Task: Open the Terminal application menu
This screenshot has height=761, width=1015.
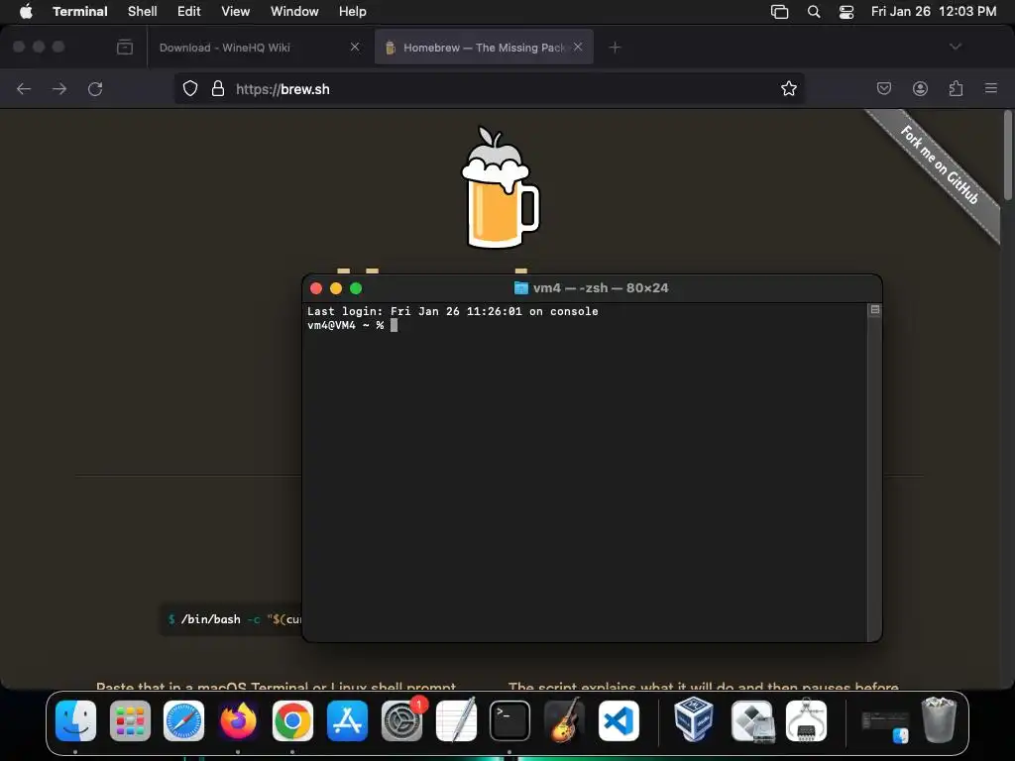Action: (x=79, y=11)
